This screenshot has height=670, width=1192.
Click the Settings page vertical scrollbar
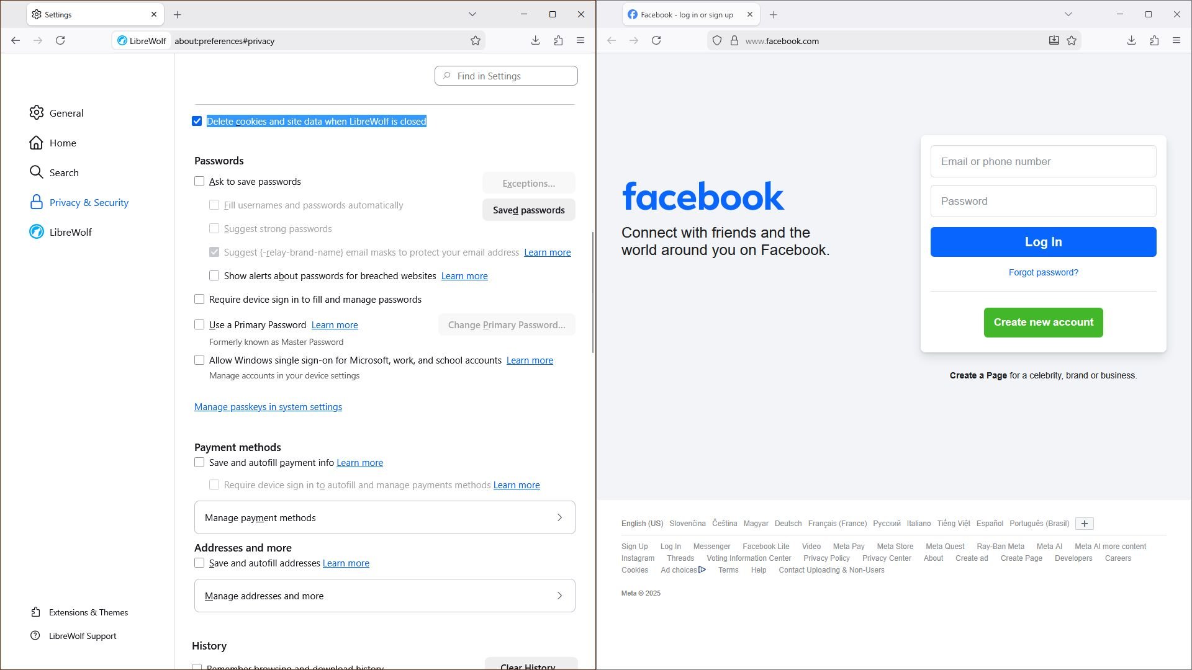tap(593, 292)
